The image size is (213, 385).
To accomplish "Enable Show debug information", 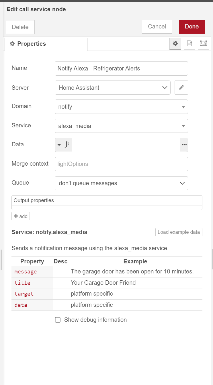I will [58, 320].
